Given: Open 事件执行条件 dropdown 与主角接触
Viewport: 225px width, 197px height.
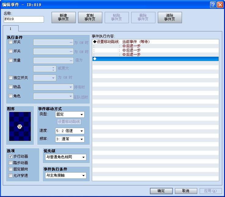Looking at the screenshot, I should coord(66,175).
